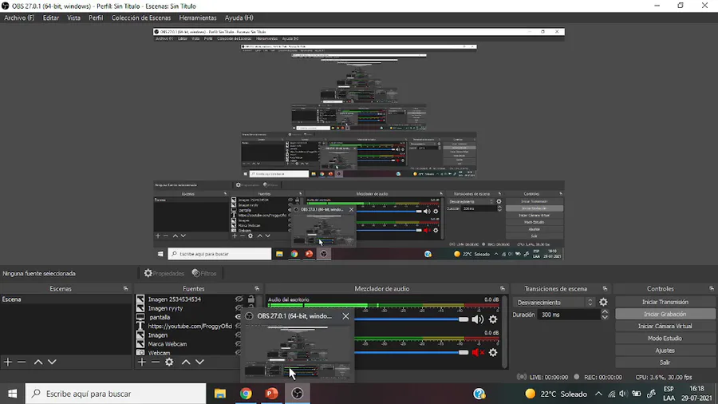Open the Ayuda menu
Image resolution: width=718 pixels, height=404 pixels.
coord(239,18)
